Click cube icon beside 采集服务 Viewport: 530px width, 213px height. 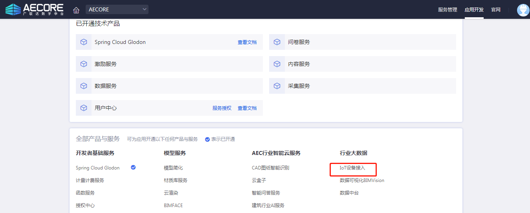(277, 86)
